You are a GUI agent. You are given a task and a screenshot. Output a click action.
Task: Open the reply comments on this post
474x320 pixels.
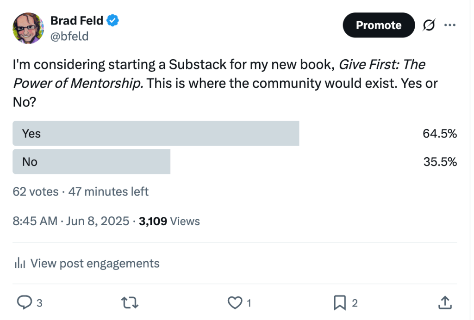click(24, 303)
